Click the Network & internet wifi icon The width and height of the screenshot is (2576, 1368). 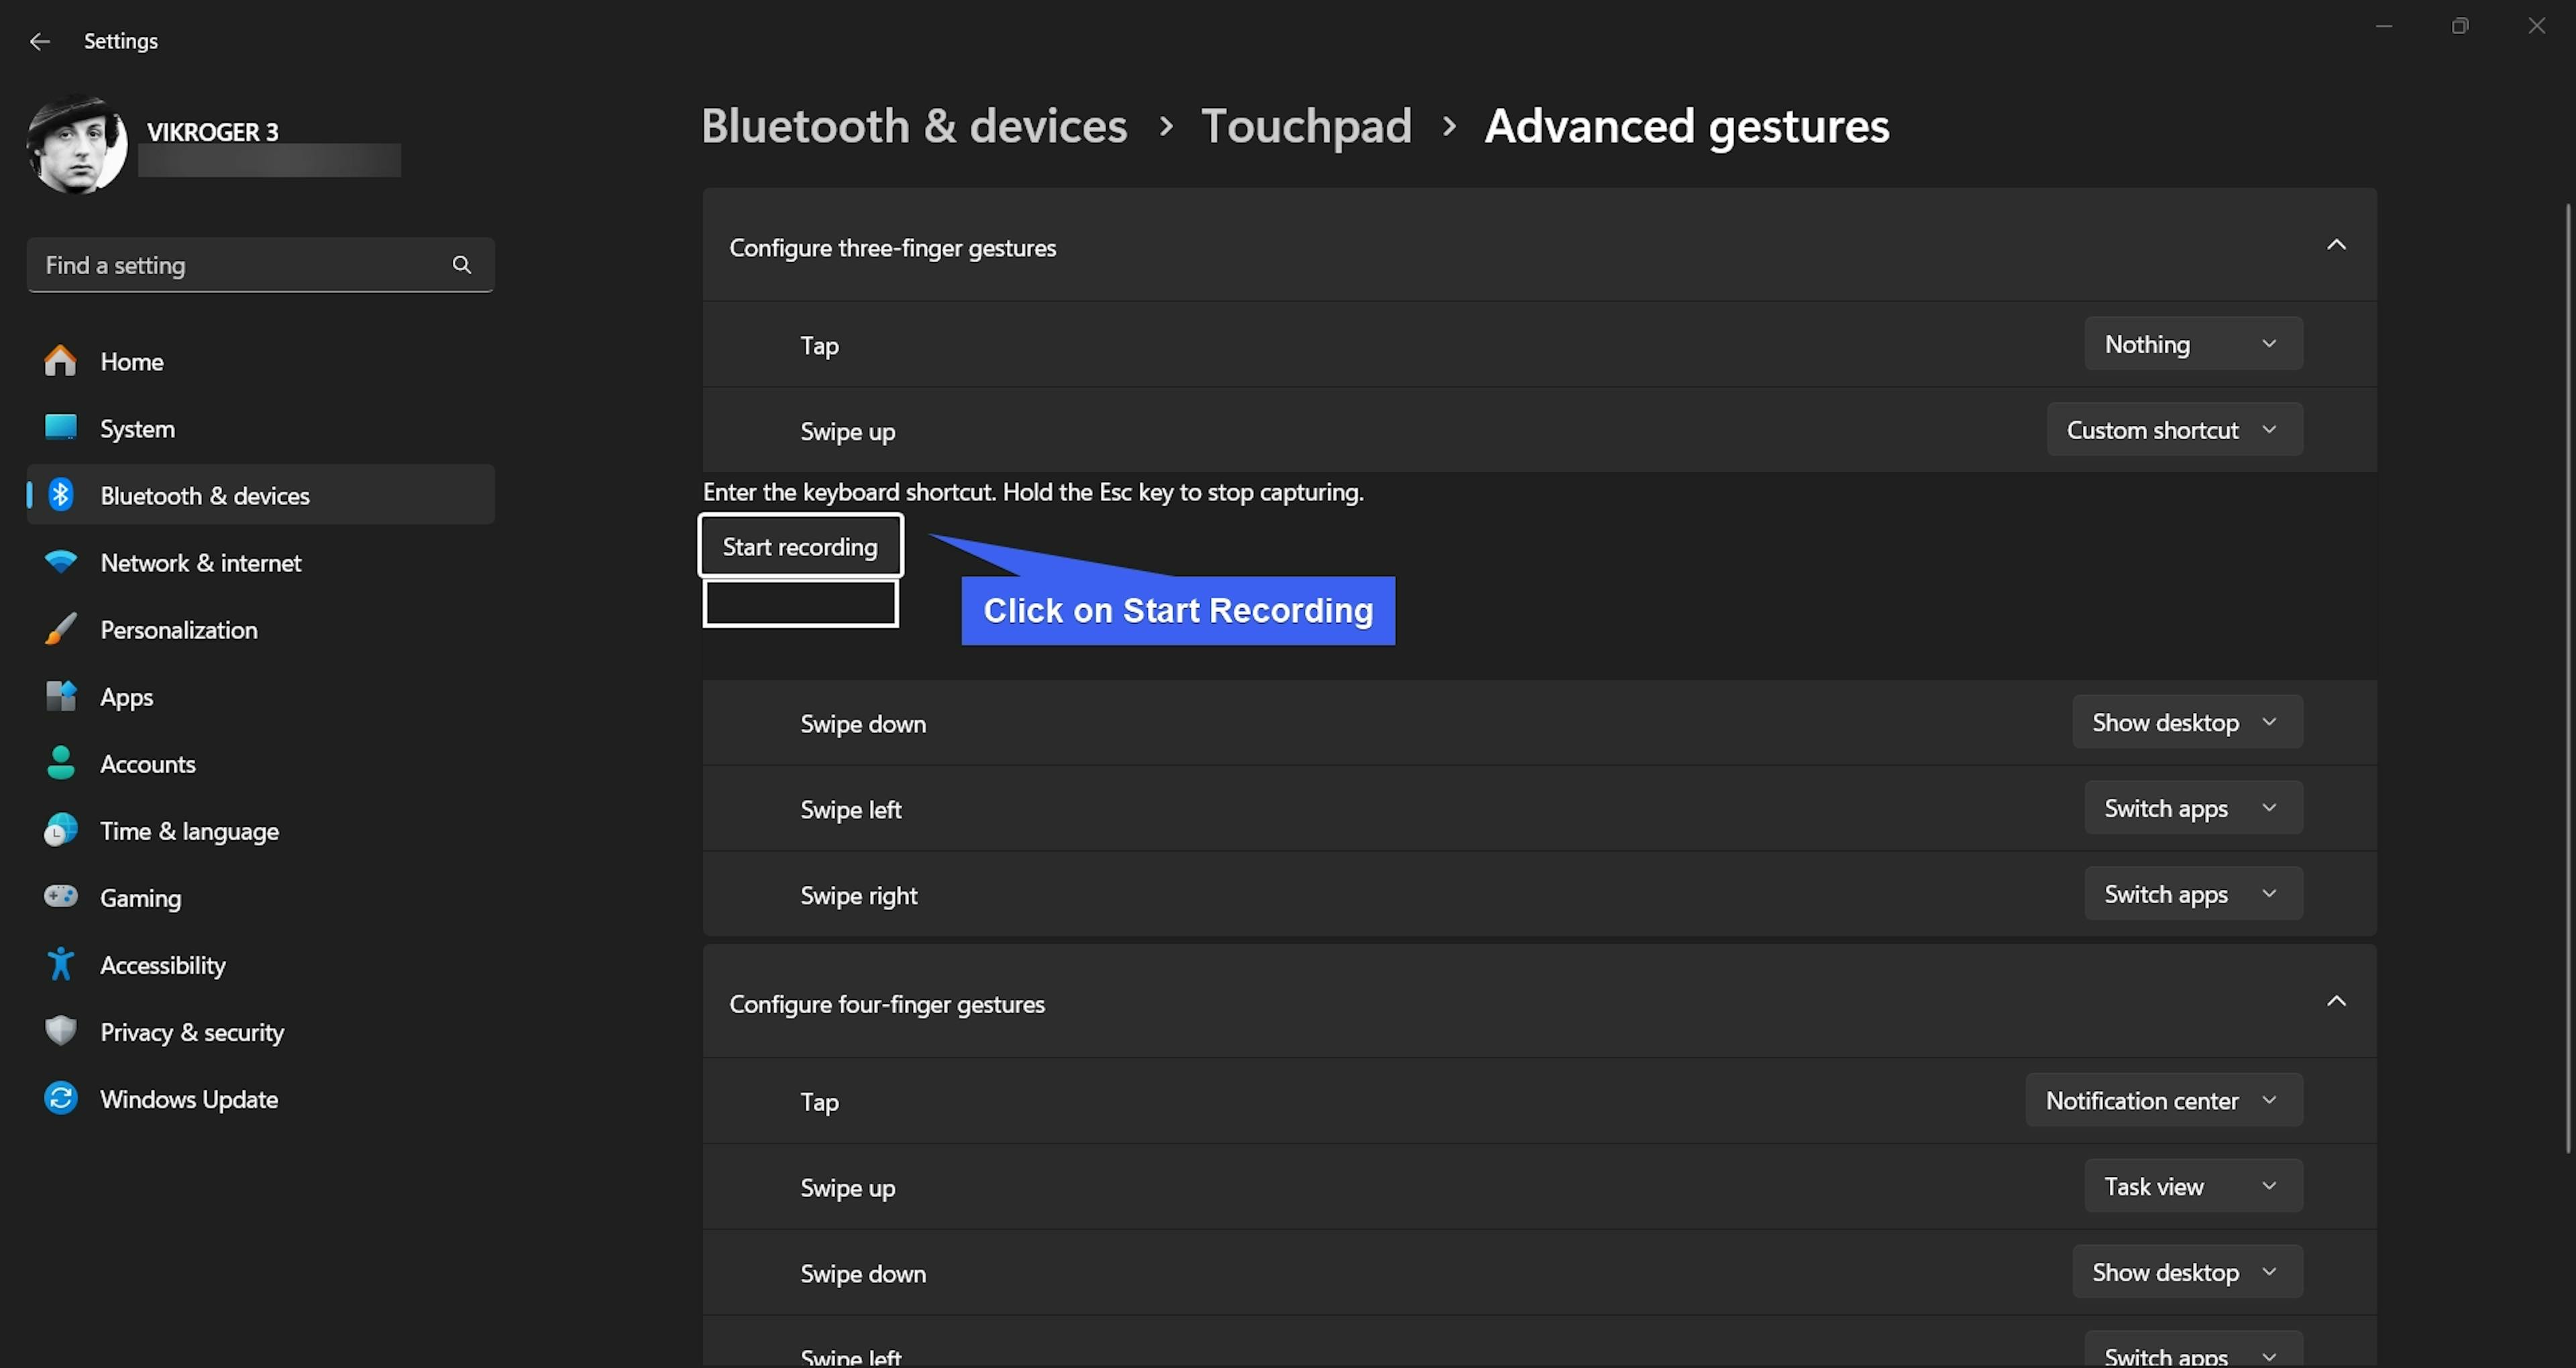click(x=60, y=562)
